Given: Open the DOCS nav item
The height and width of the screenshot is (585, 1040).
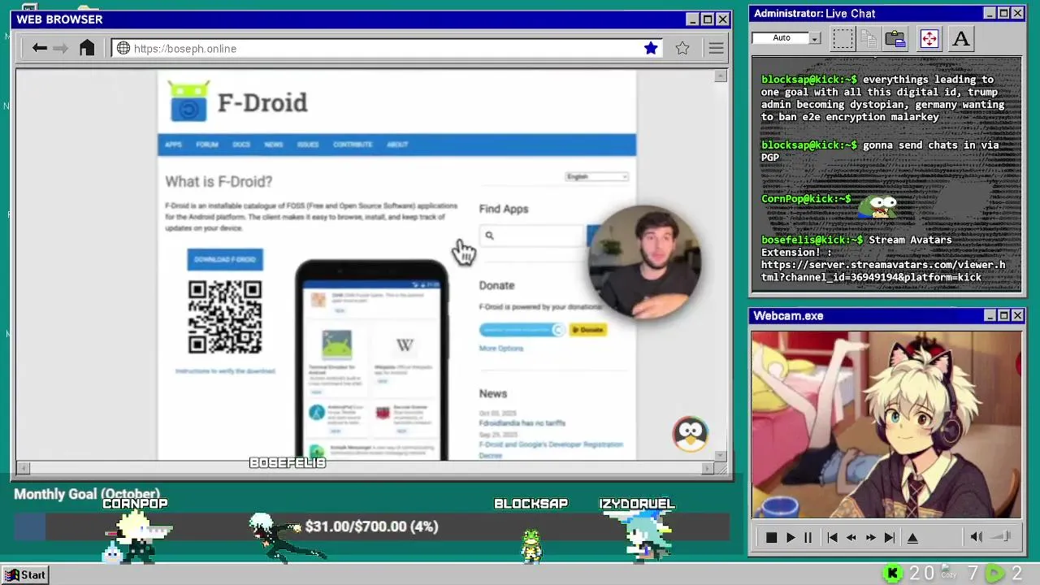Looking at the screenshot, I should pos(241,145).
